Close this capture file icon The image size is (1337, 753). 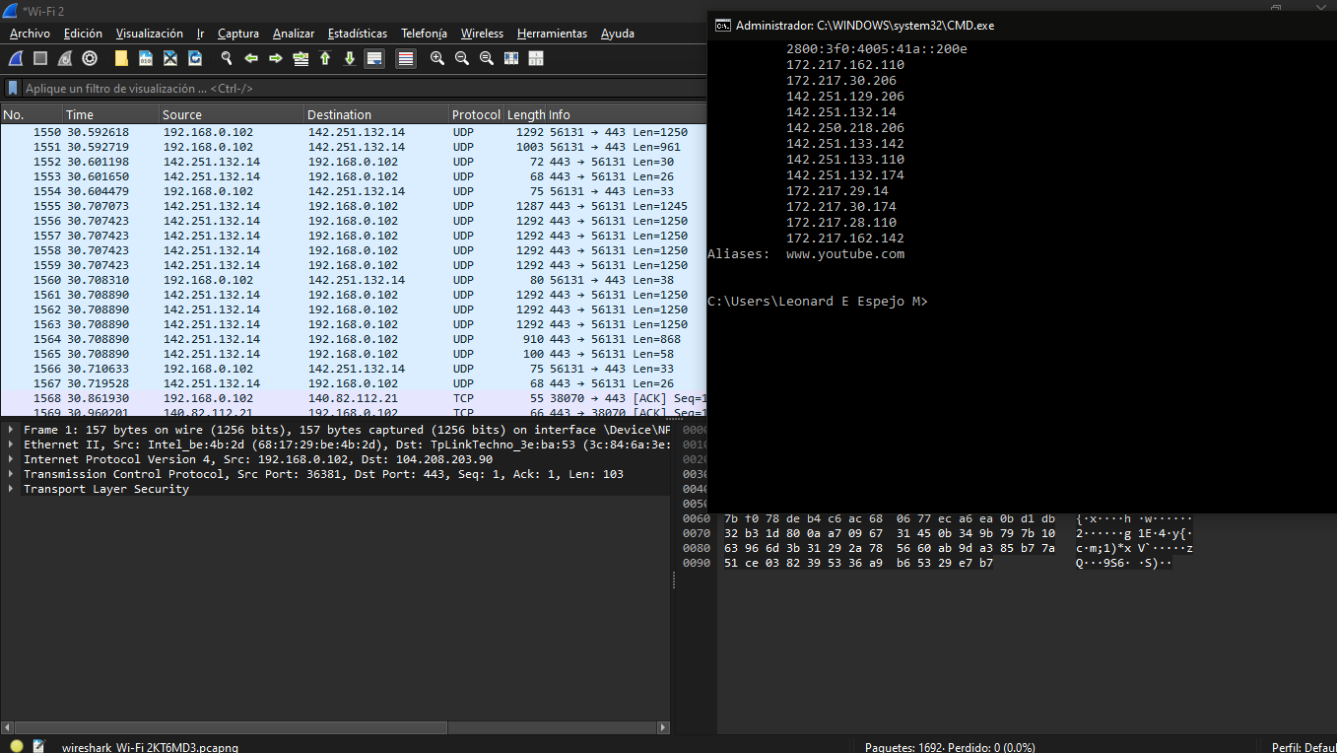[170, 58]
